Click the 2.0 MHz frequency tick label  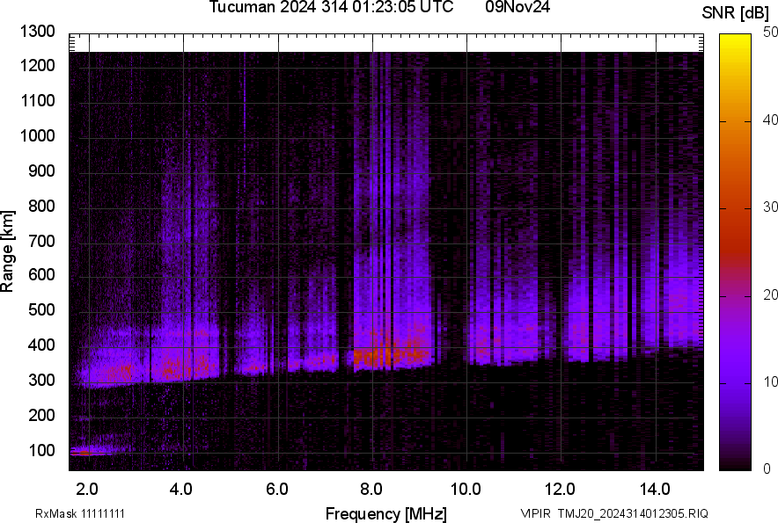[88, 488]
